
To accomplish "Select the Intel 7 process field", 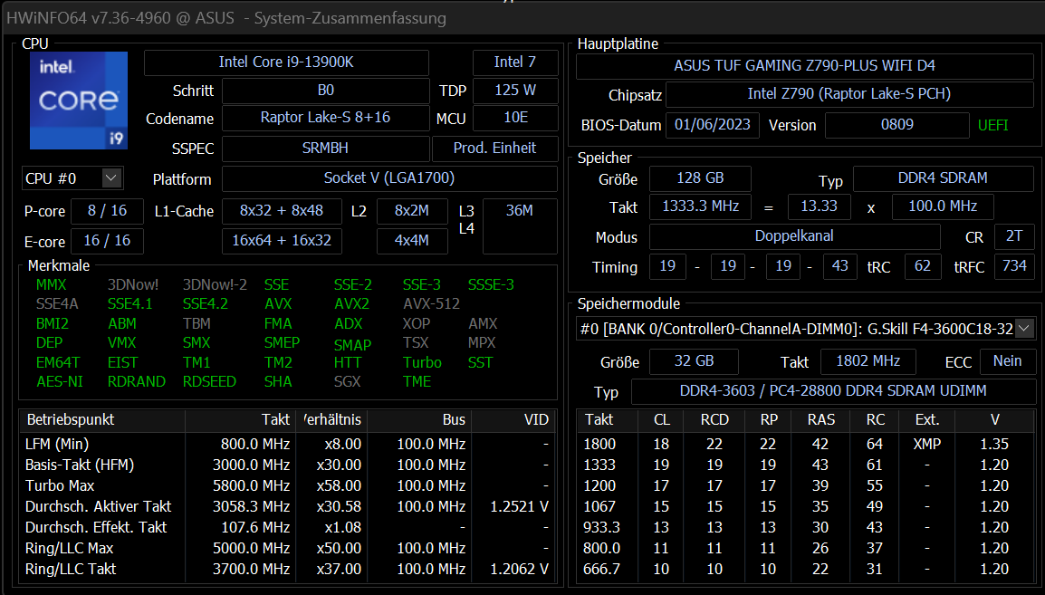I will [x=515, y=62].
